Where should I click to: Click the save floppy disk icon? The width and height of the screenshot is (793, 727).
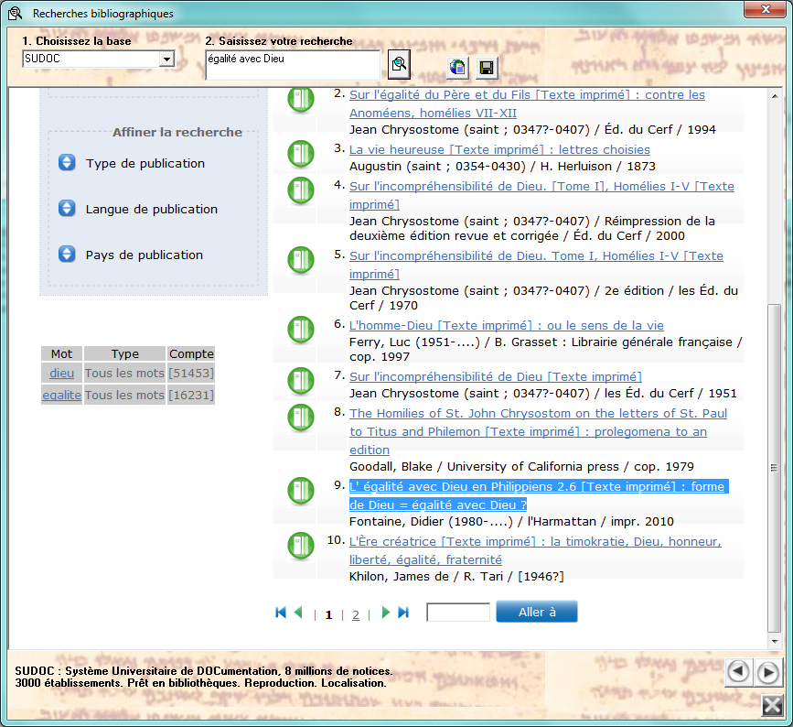coord(487,68)
